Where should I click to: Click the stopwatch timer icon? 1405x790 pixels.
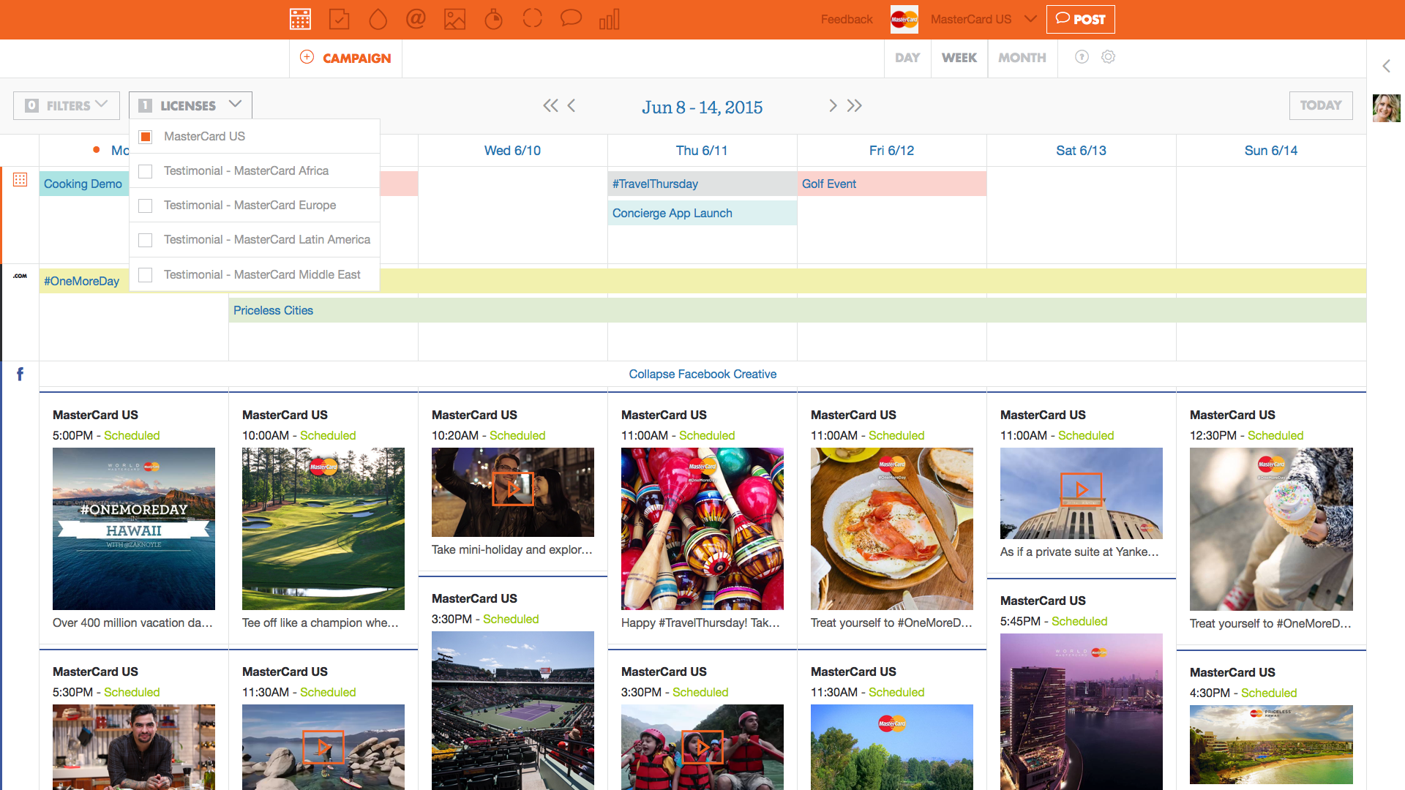click(x=494, y=19)
